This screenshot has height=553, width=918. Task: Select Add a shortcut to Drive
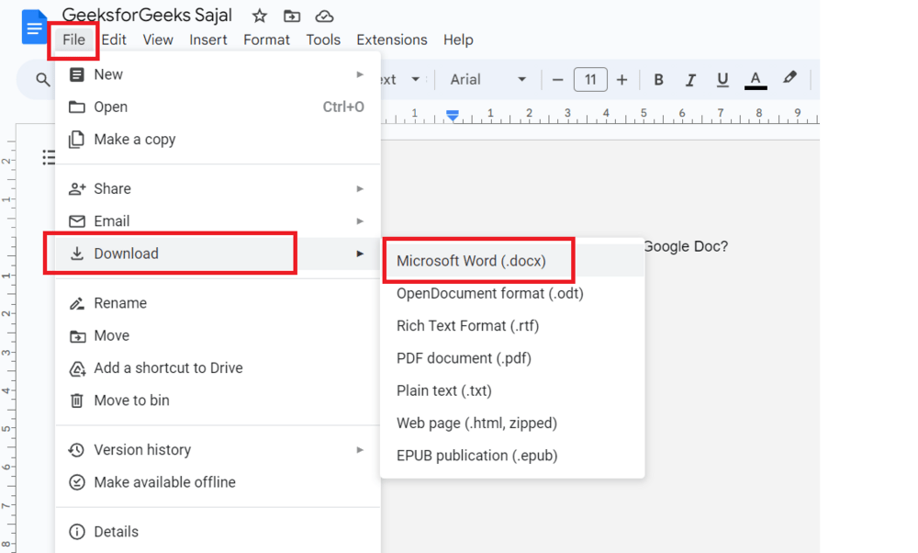pos(218,367)
